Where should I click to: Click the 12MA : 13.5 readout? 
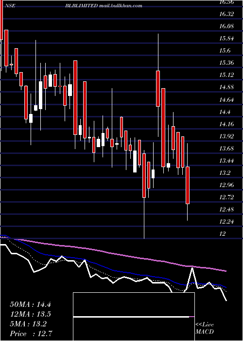(30, 314)
